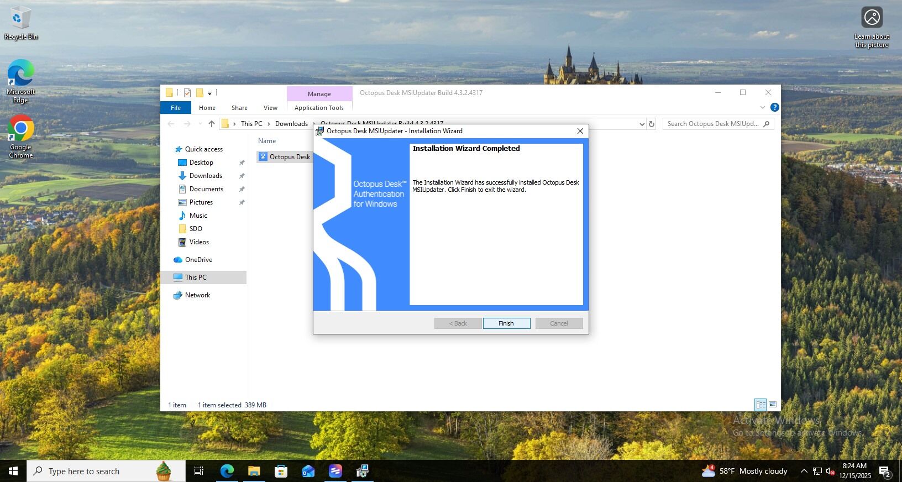Image resolution: width=902 pixels, height=482 pixels.
Task: Click This PC in the address bar breadcrumb
Action: click(x=251, y=124)
